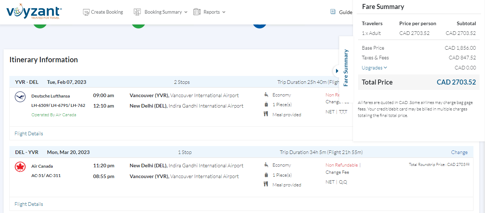Viewport: 485px width, 213px height.
Task: Show Flight Details for the DEL - YVR flight
Action: point(29,204)
